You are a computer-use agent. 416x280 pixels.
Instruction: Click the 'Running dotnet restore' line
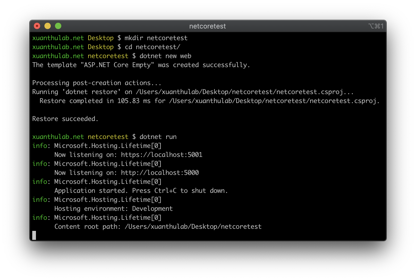click(193, 92)
